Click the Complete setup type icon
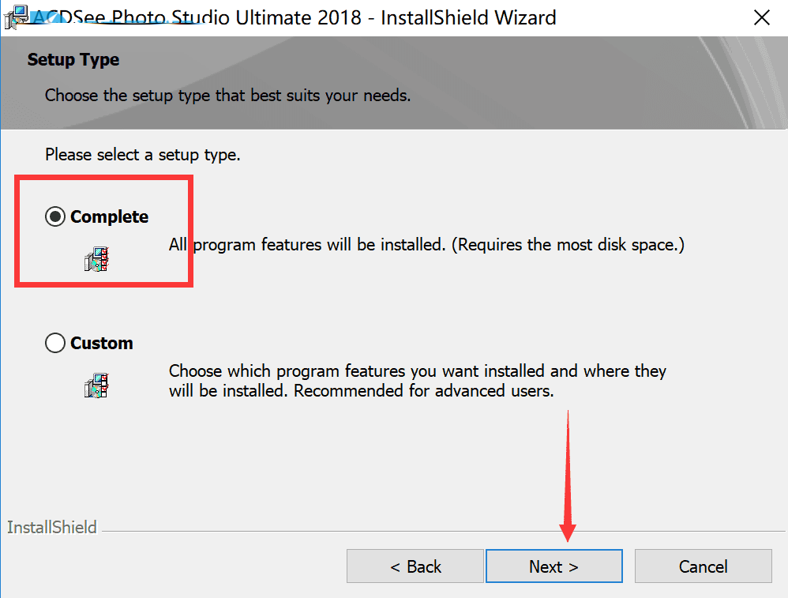The image size is (788, 598). pos(96,259)
